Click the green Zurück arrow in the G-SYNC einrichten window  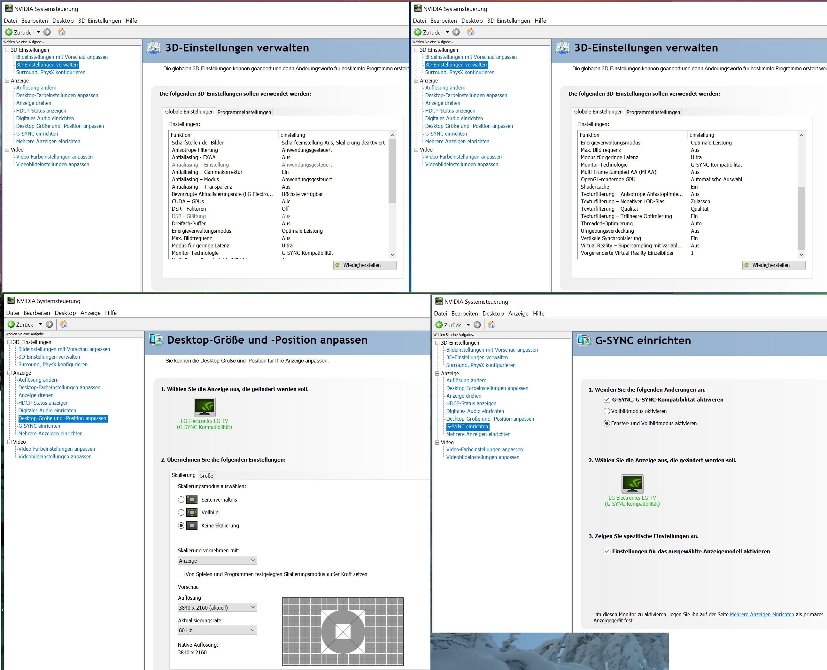439,325
